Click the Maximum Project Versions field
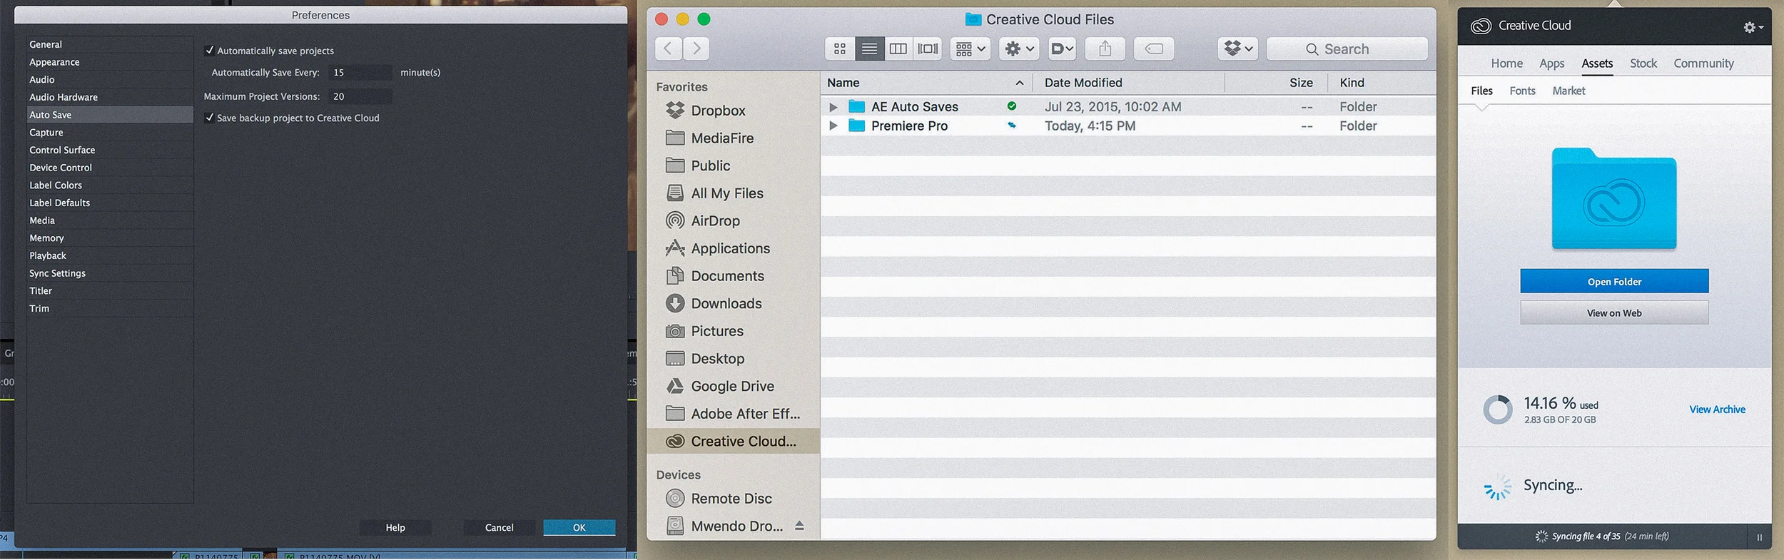Screen dimensions: 1784x560 pos(360,96)
